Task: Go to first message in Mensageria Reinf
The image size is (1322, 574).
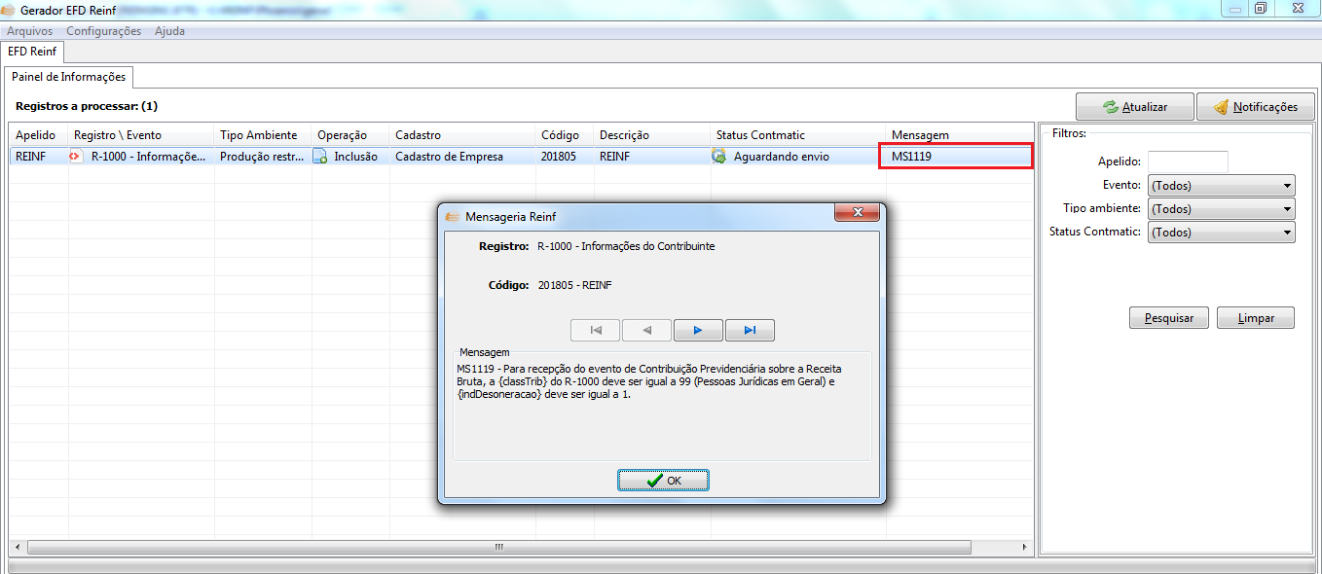Action: click(x=596, y=331)
